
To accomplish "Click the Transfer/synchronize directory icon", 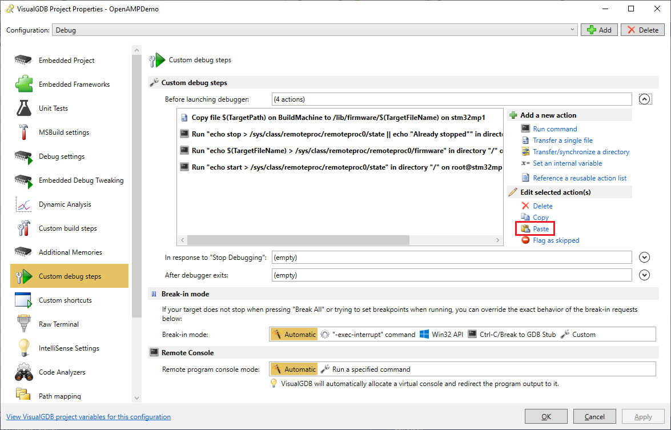I will click(525, 151).
